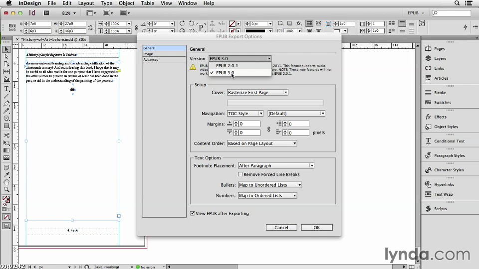Screen dimensions: 479x269
Task: Open the Apple menu
Action: click(9, 3)
